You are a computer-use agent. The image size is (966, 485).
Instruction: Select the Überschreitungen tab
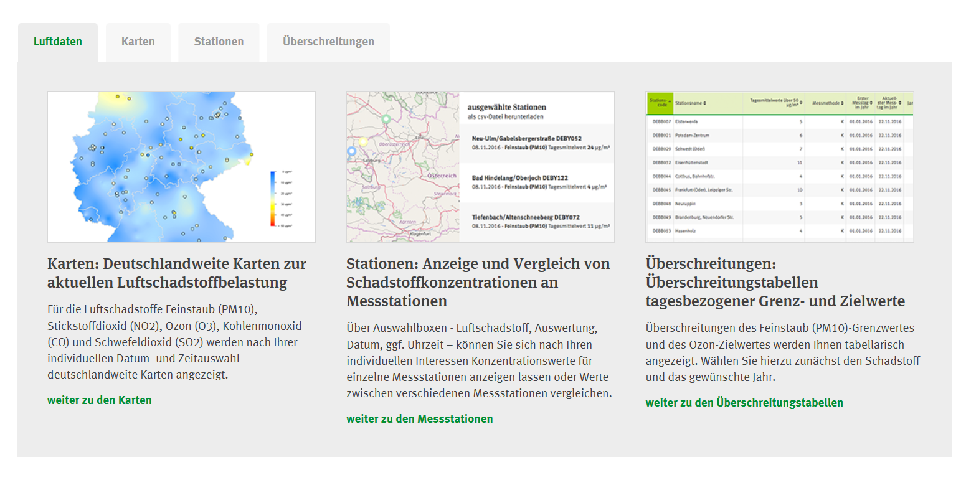(328, 42)
